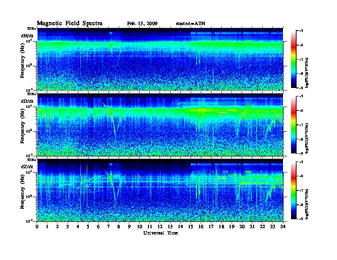Click the -6 tick on dD/dt color bar
Viewport: 337px width, 260px height.
(x=301, y=110)
